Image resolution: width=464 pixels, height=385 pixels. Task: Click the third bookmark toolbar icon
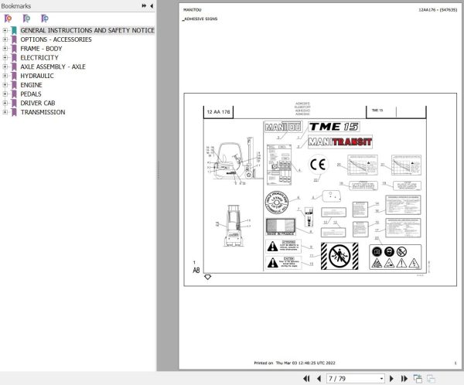tap(45, 19)
